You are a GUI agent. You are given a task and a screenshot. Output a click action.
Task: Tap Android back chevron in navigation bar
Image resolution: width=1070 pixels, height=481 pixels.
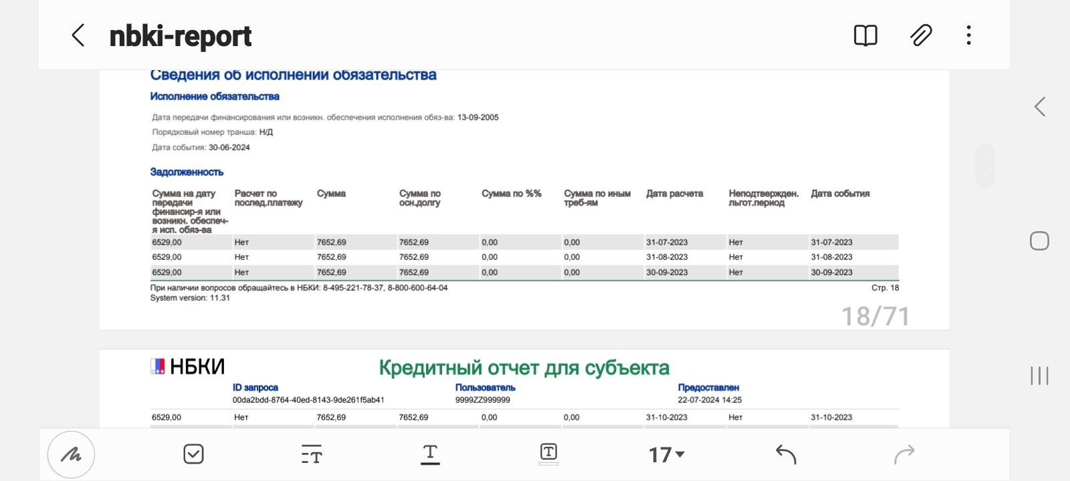(x=1039, y=107)
